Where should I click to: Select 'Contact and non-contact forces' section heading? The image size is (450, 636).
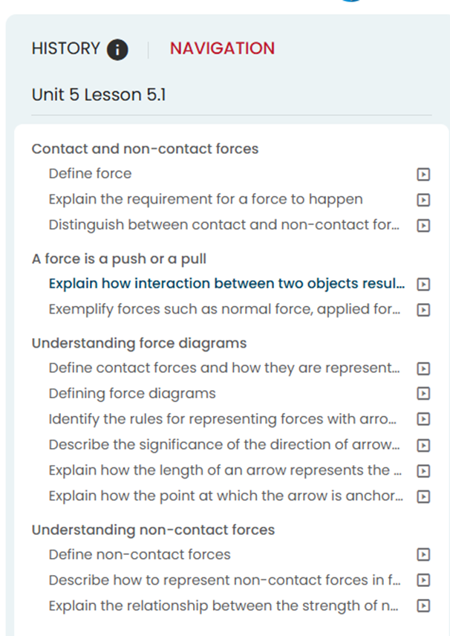[x=145, y=149]
